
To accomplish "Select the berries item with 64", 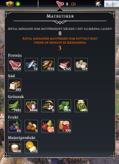I will 15,126.
